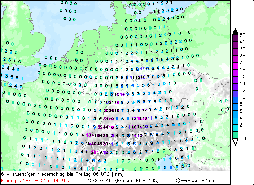
Task: Choose the legend color between 10 and 12
Action: (235, 93)
